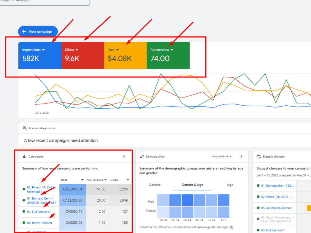Click the CA$250.06 cost cell
This screenshot has width=311, height=233.
pyautogui.click(x=72, y=222)
